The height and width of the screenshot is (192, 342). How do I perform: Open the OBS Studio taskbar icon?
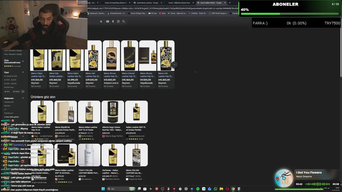coord(162,189)
